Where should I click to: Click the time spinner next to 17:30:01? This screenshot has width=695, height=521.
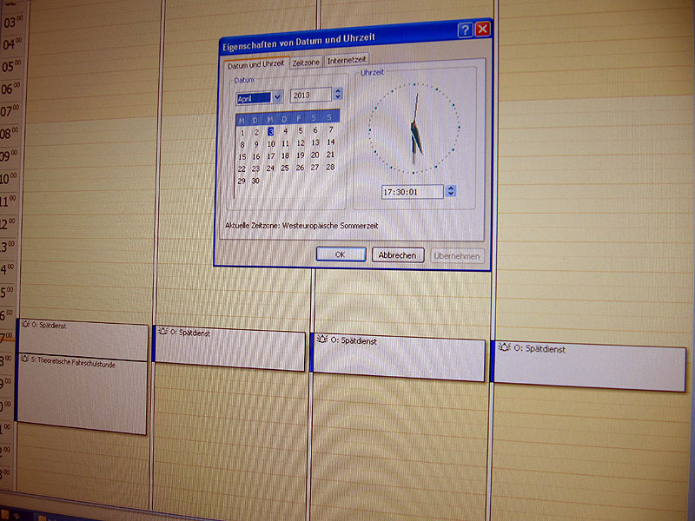[450, 191]
